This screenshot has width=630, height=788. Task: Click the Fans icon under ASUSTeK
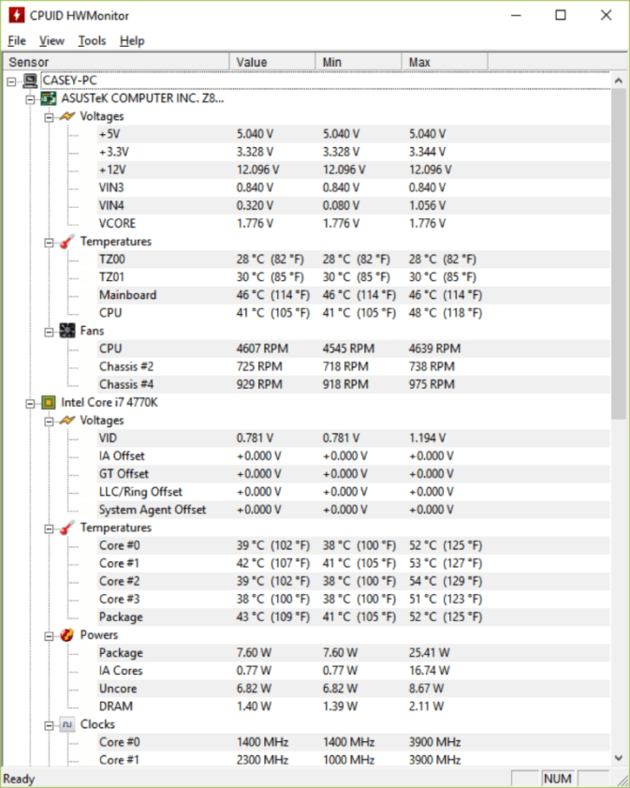[66, 331]
